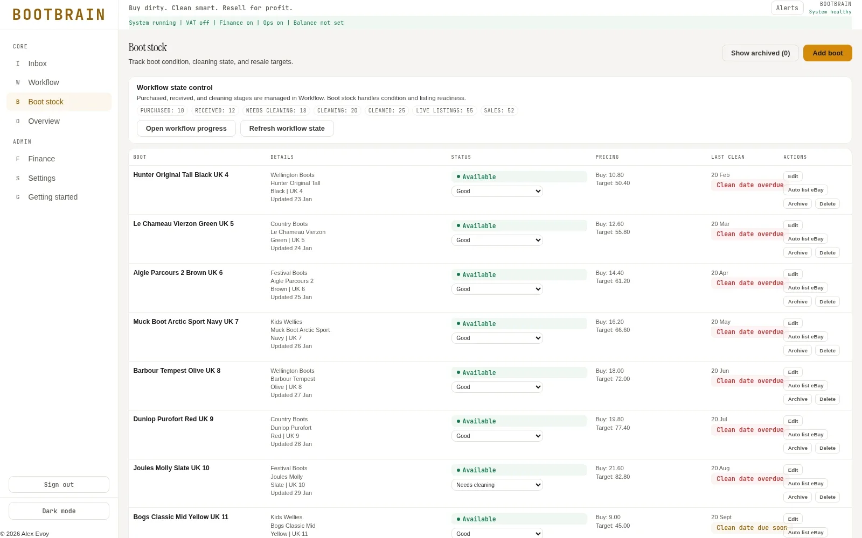Auto list Aigle Parcours 2 on eBay
The image size is (862, 538).
805,288
